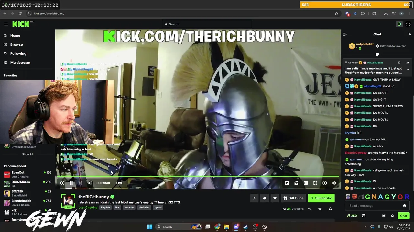Click the follow heart button

pyautogui.click(x=275, y=198)
